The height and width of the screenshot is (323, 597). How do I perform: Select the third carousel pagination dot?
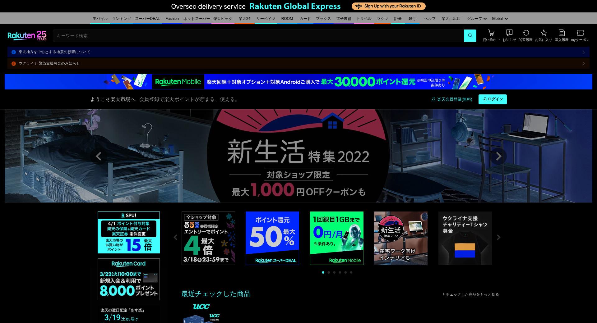(x=334, y=272)
